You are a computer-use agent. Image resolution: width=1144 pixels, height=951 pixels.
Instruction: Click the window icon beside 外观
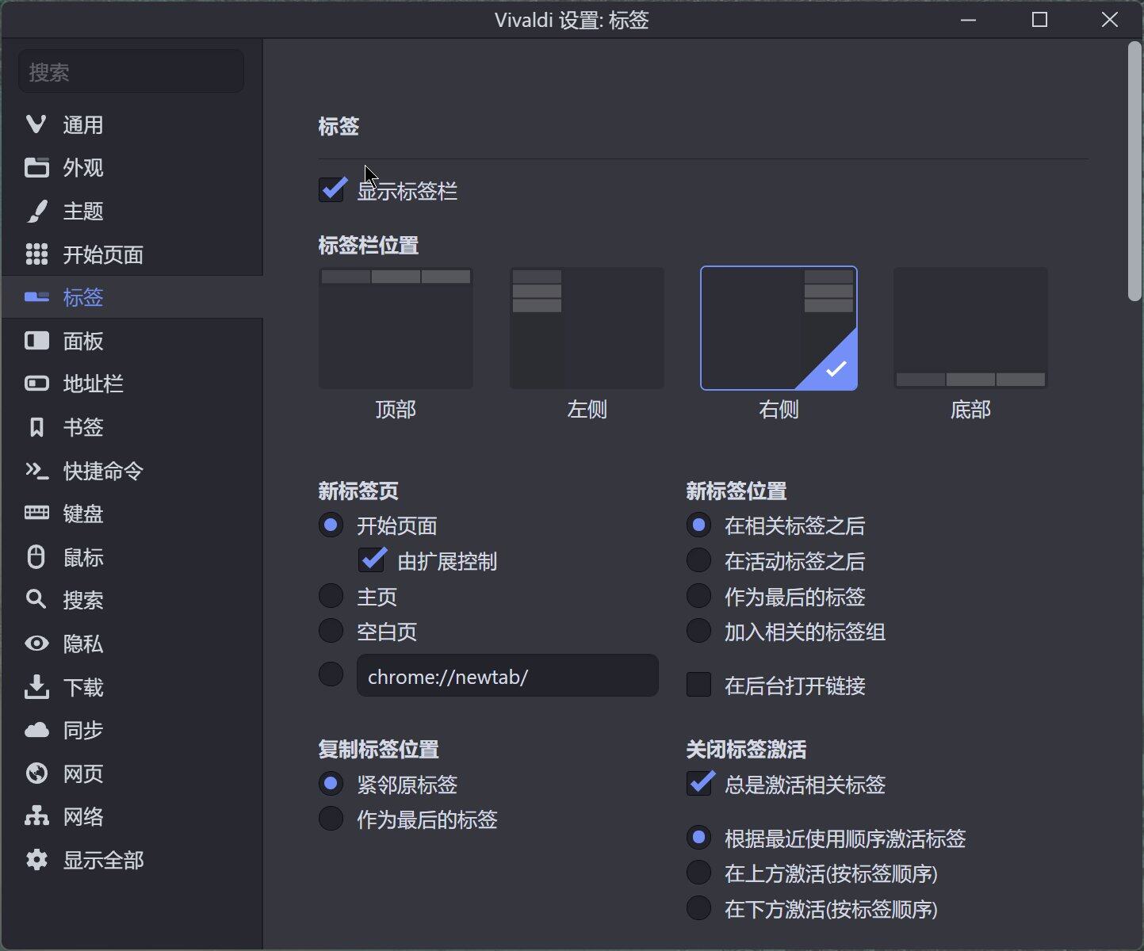click(36, 167)
